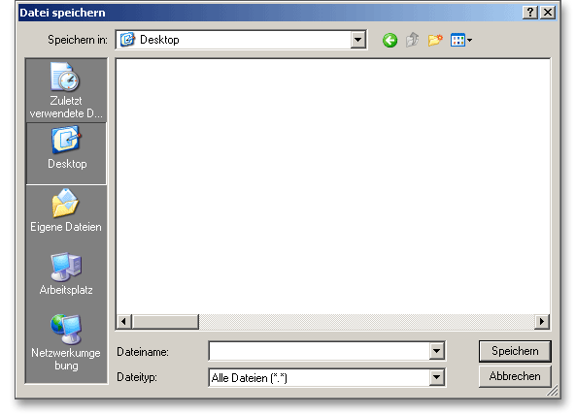Click into the Dateiname text field
The image size is (576, 414).
320,351
